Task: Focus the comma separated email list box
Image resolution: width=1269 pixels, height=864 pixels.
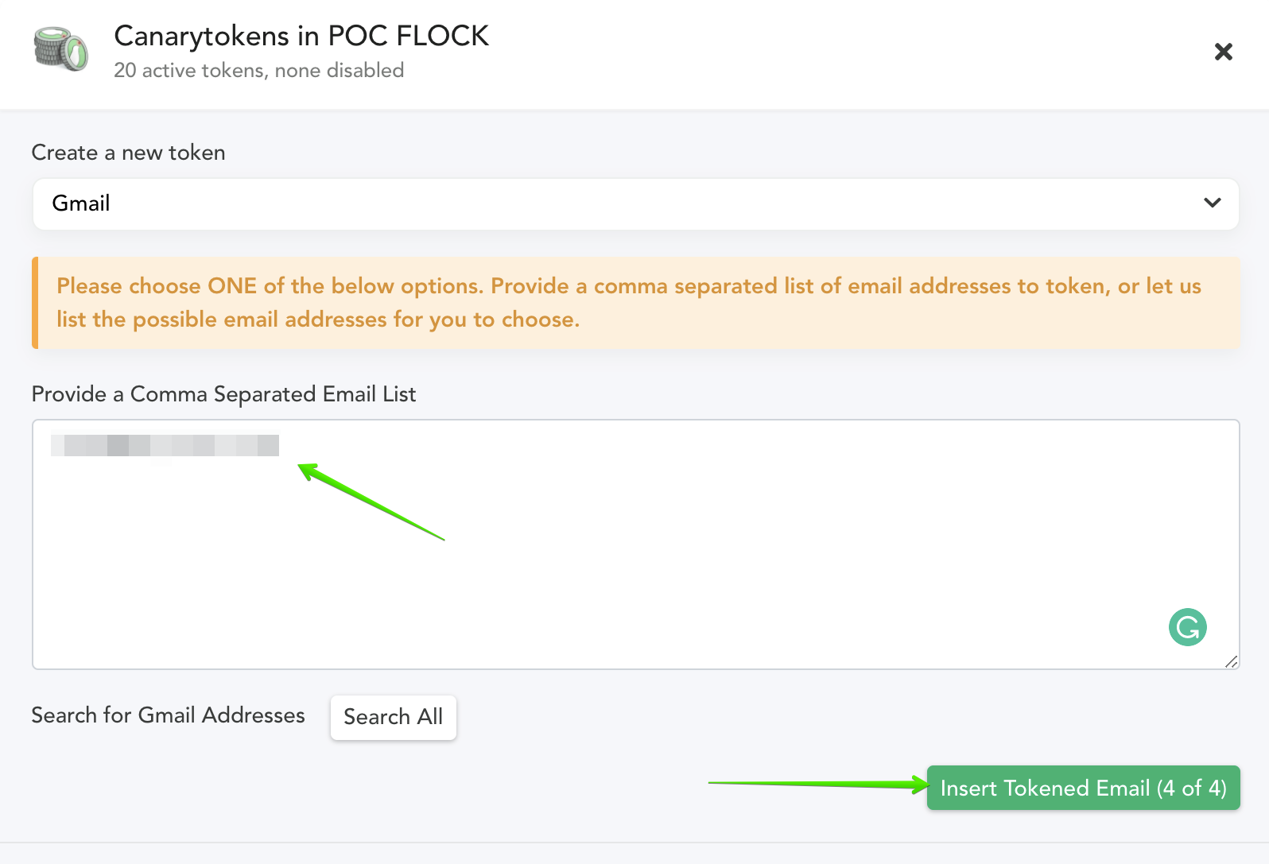Action: (635, 544)
